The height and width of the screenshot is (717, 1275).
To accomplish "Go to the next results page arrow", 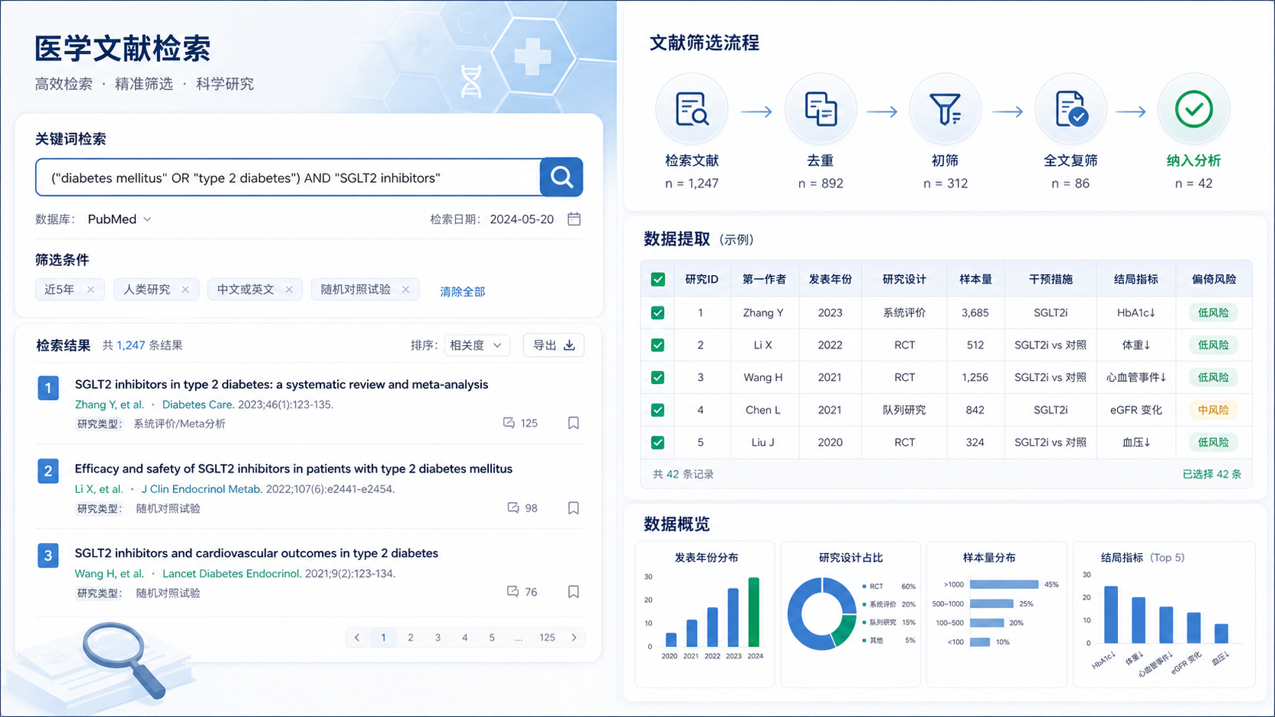I will [574, 638].
